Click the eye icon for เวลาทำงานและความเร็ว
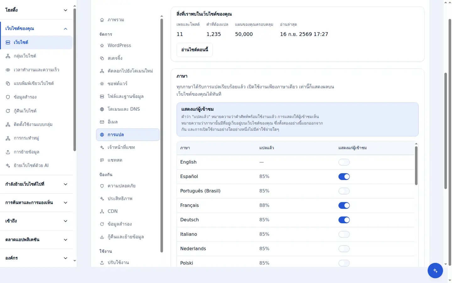 point(8,70)
